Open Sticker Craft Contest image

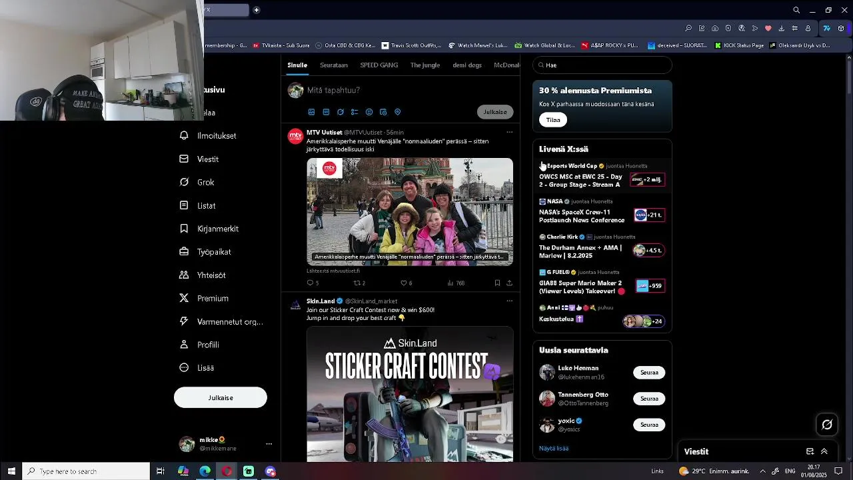(410, 394)
